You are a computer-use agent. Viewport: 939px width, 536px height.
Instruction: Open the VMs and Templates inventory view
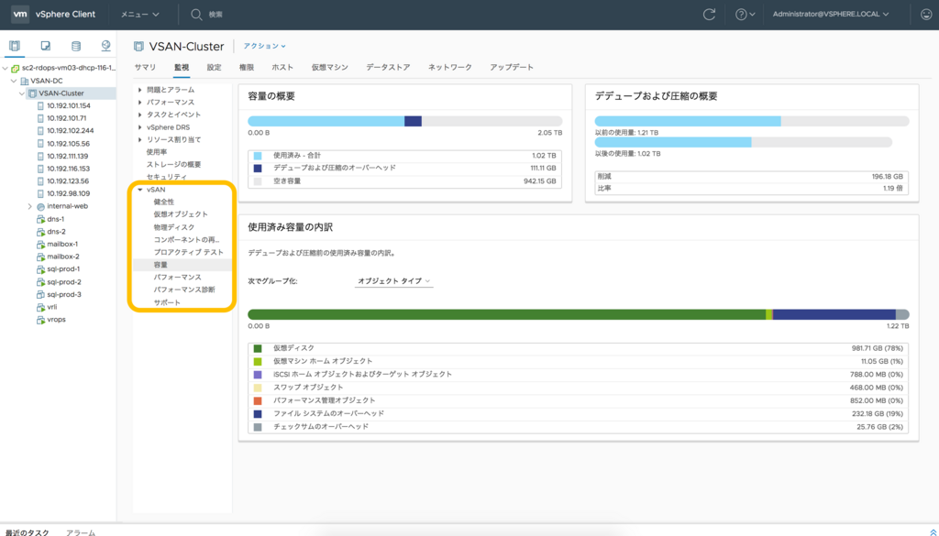pyautogui.click(x=46, y=46)
